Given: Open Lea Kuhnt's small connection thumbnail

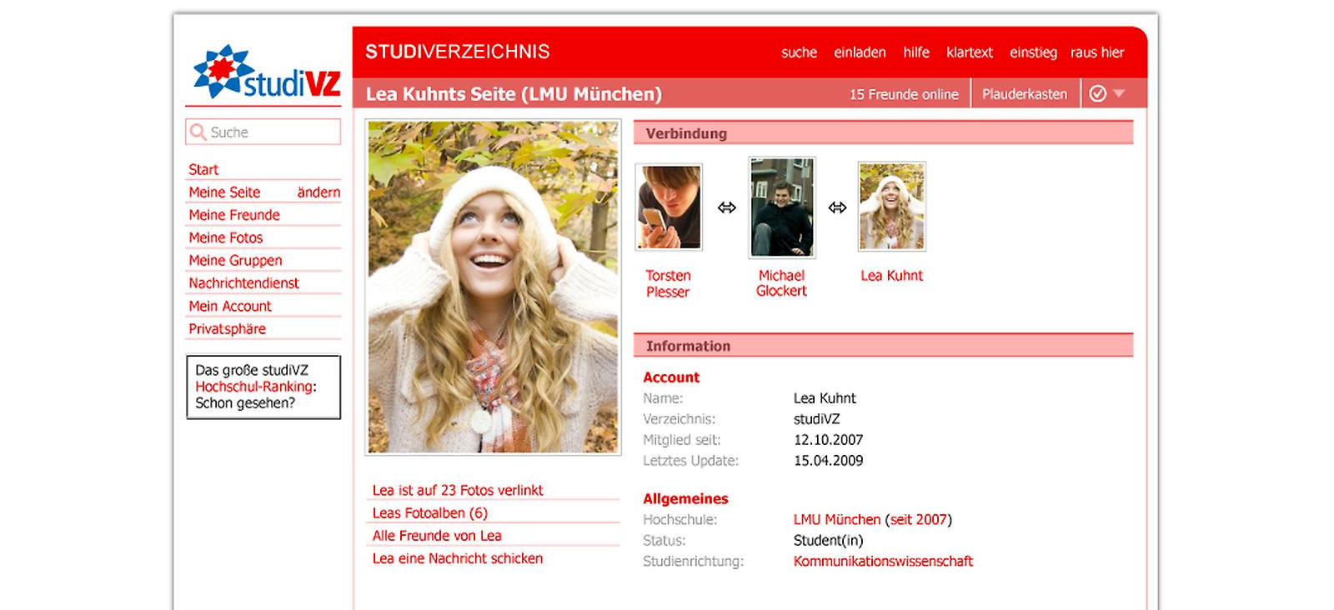Looking at the screenshot, I should coord(892,207).
